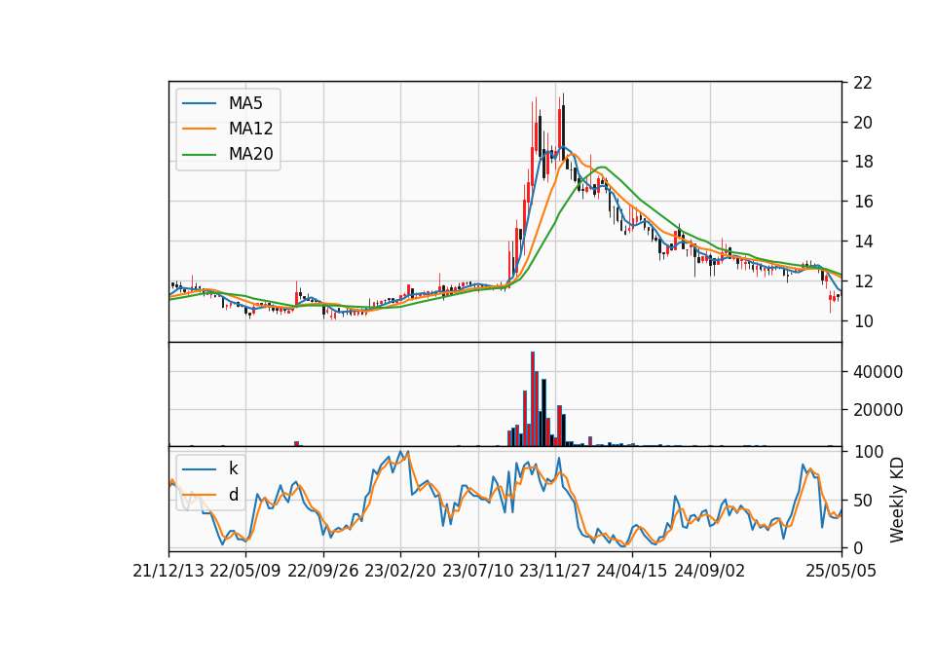
Task: Click the 22/09/26 date axis label
Action: point(322,571)
